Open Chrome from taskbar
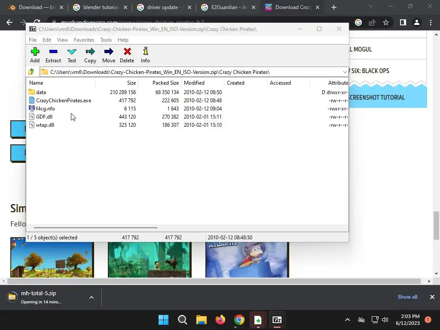 coord(239,320)
